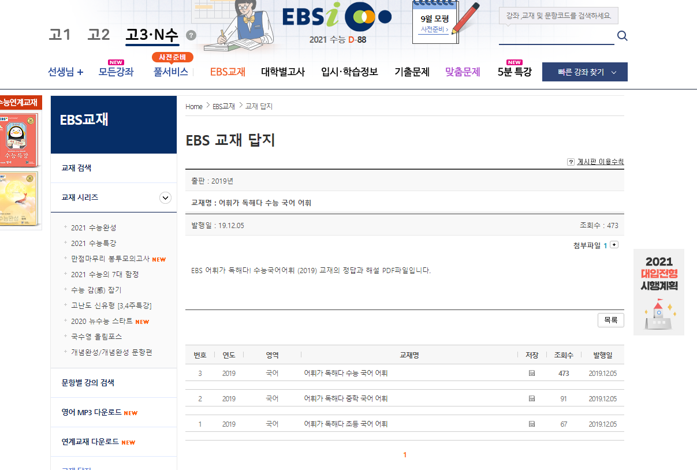This screenshot has width=697, height=470.
Task: Open 어휘가 독해다 중학 국어 어휘 title
Action: 346,399
